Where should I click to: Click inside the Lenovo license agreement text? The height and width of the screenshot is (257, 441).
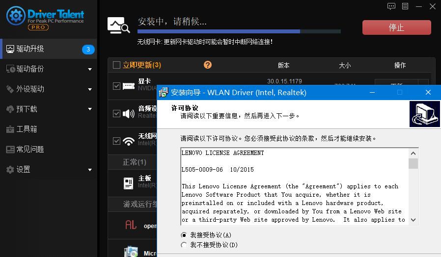tap(295, 186)
